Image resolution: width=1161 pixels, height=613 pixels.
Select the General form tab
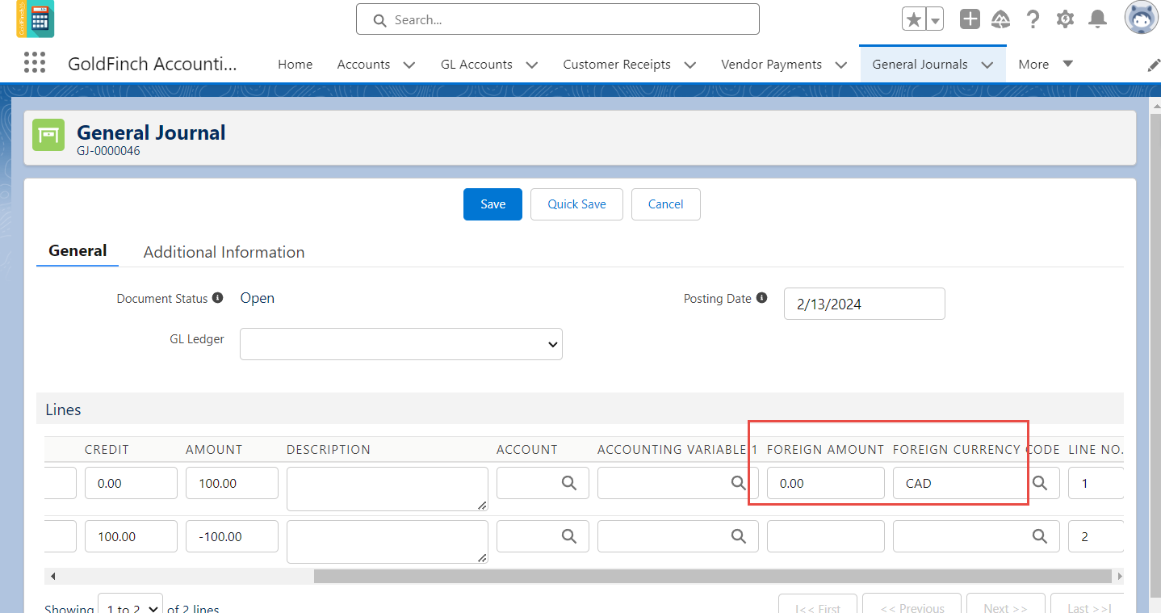pos(78,251)
